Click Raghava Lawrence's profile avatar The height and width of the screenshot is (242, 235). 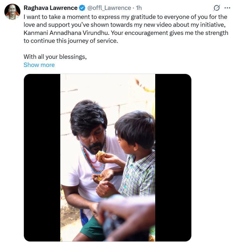click(12, 12)
